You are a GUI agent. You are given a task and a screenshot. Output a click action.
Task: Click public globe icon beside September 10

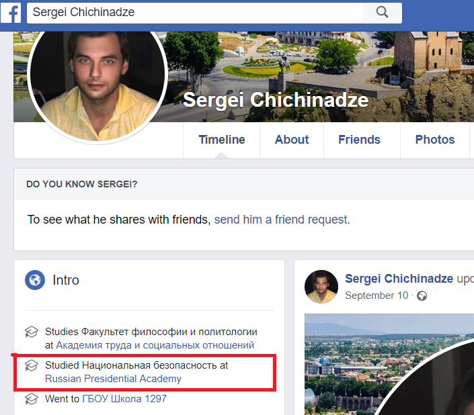[x=422, y=296]
